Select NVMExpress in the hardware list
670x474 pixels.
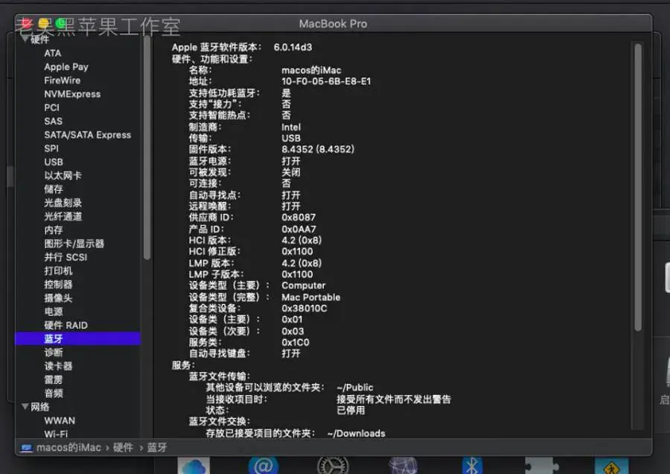[x=73, y=94]
